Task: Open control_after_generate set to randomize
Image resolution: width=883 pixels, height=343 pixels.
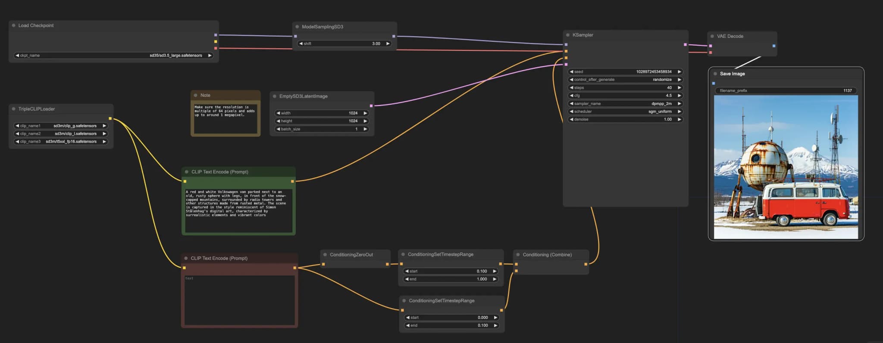Action: coord(625,80)
